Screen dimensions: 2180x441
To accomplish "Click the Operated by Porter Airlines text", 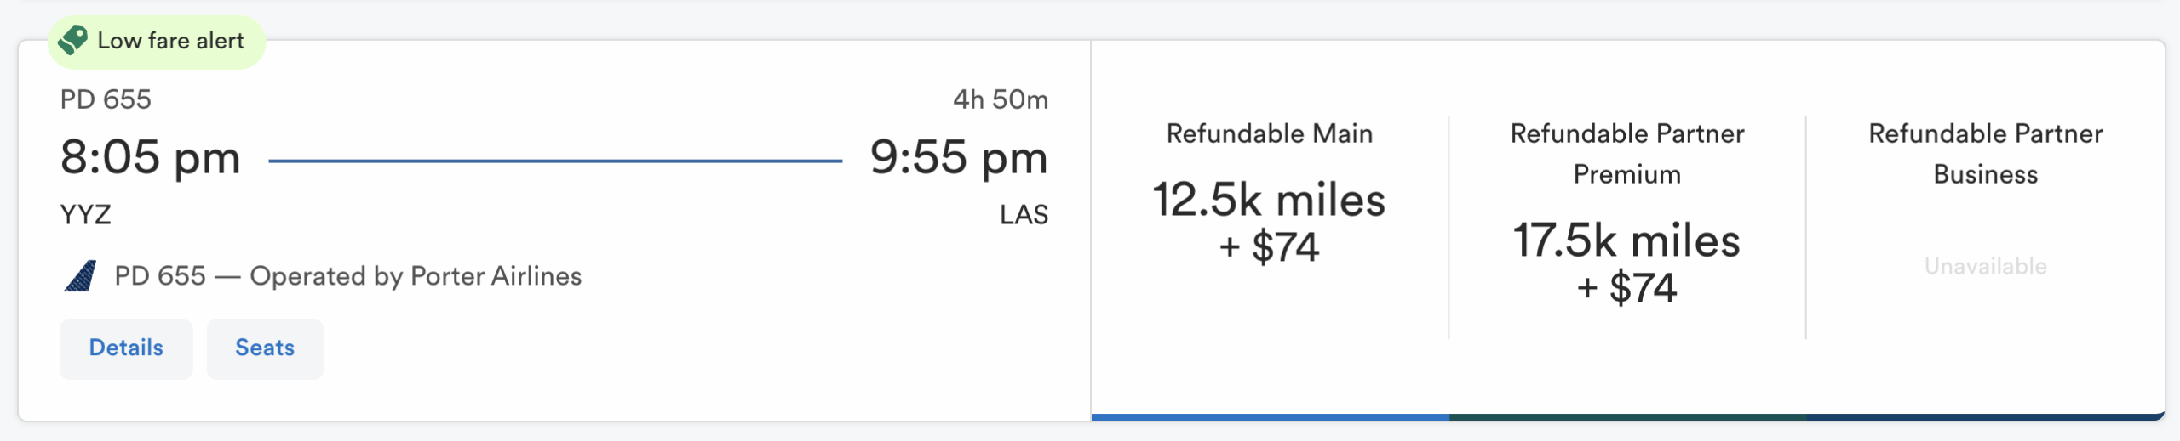I will tap(416, 276).
